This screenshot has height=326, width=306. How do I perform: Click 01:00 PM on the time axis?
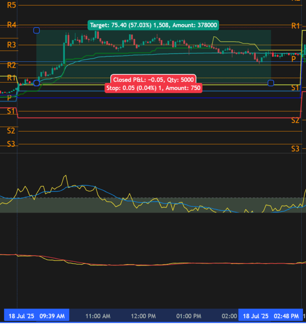(x=189, y=316)
